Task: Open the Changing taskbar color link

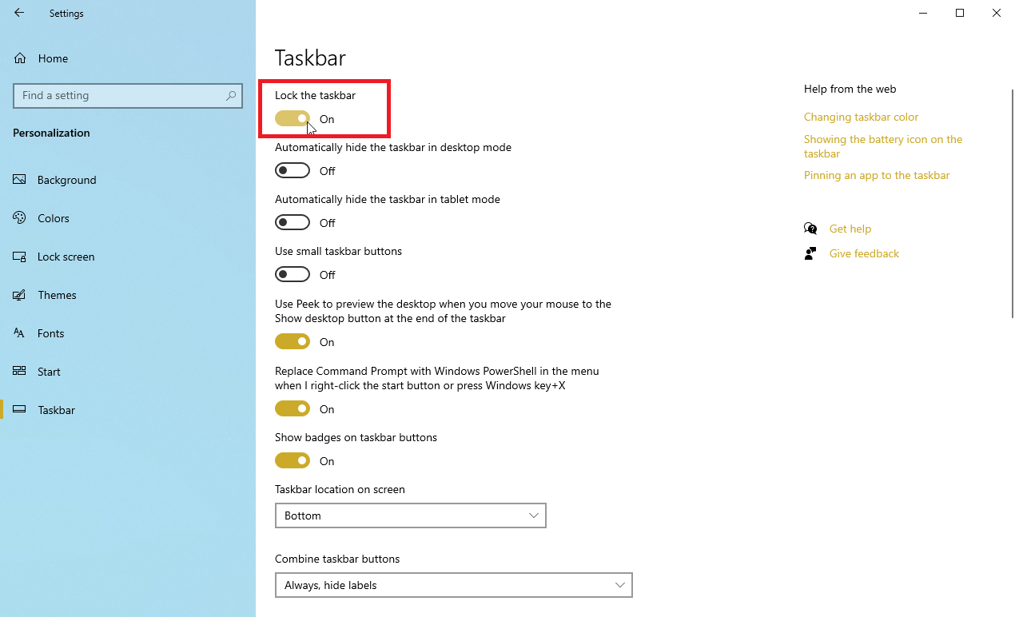Action: click(x=861, y=117)
